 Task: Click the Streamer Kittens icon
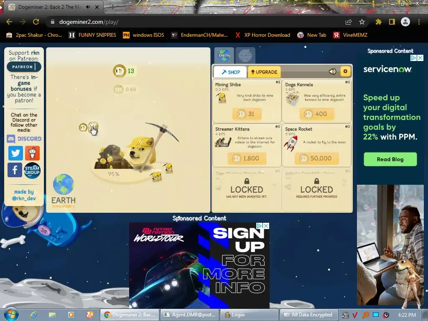pos(223,142)
